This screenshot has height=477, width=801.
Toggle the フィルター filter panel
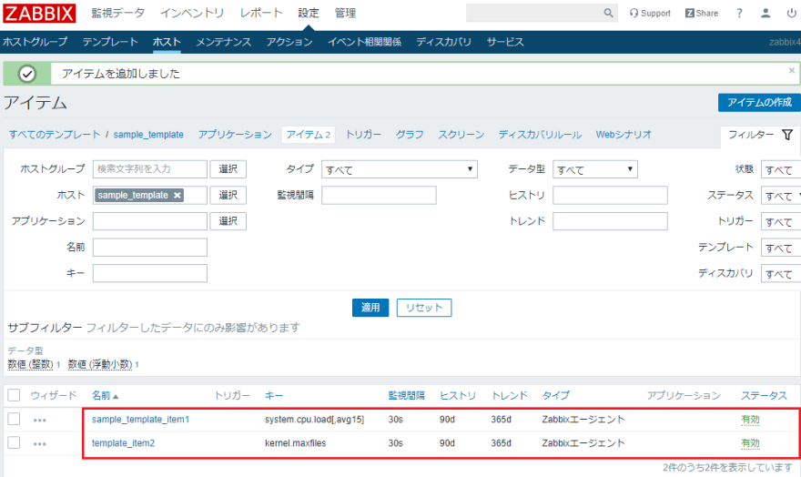[x=759, y=135]
